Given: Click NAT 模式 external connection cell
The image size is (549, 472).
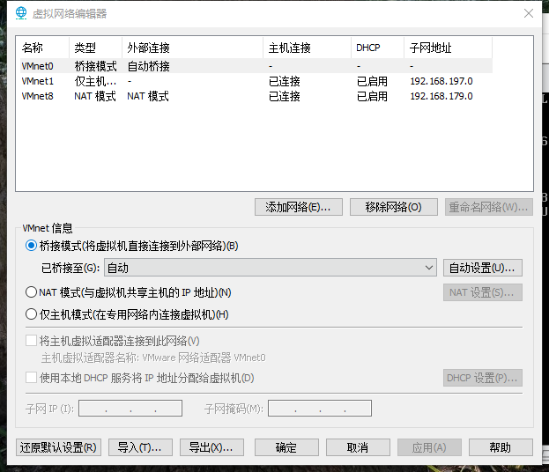Looking at the screenshot, I should [x=148, y=96].
